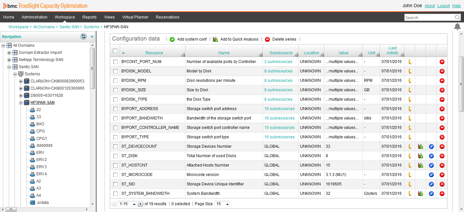Open yellow info icon for BYDISK_MODEL
The image size is (464, 212).
[410, 71]
